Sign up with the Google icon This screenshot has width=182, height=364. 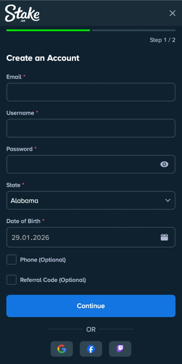[x=62, y=349]
